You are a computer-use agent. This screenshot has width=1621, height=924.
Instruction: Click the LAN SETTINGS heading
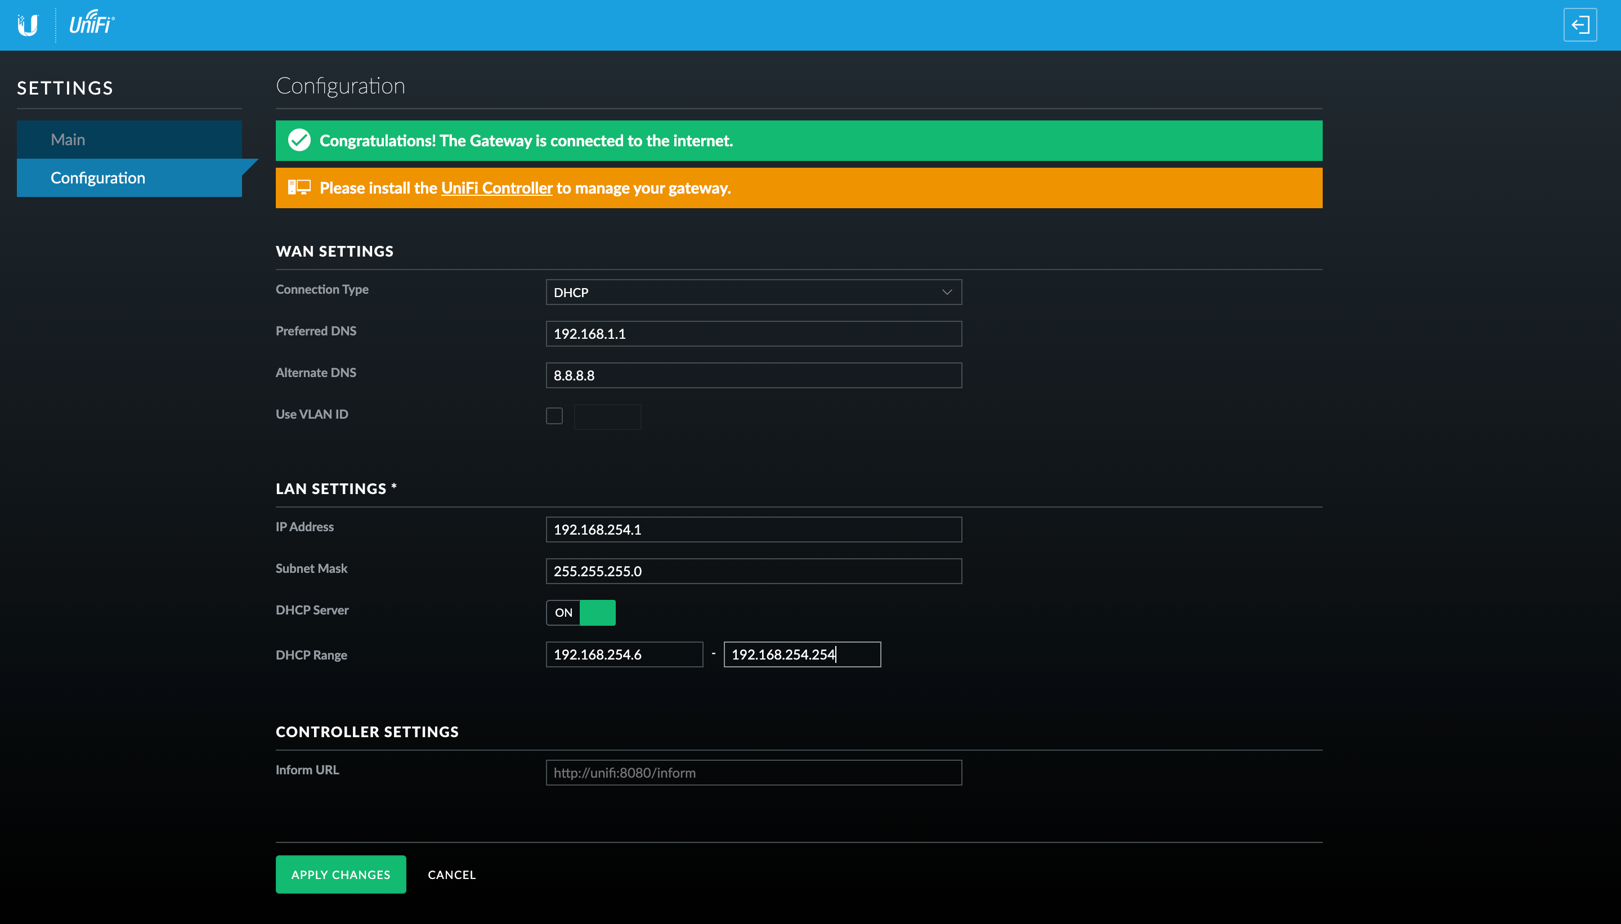(x=336, y=488)
